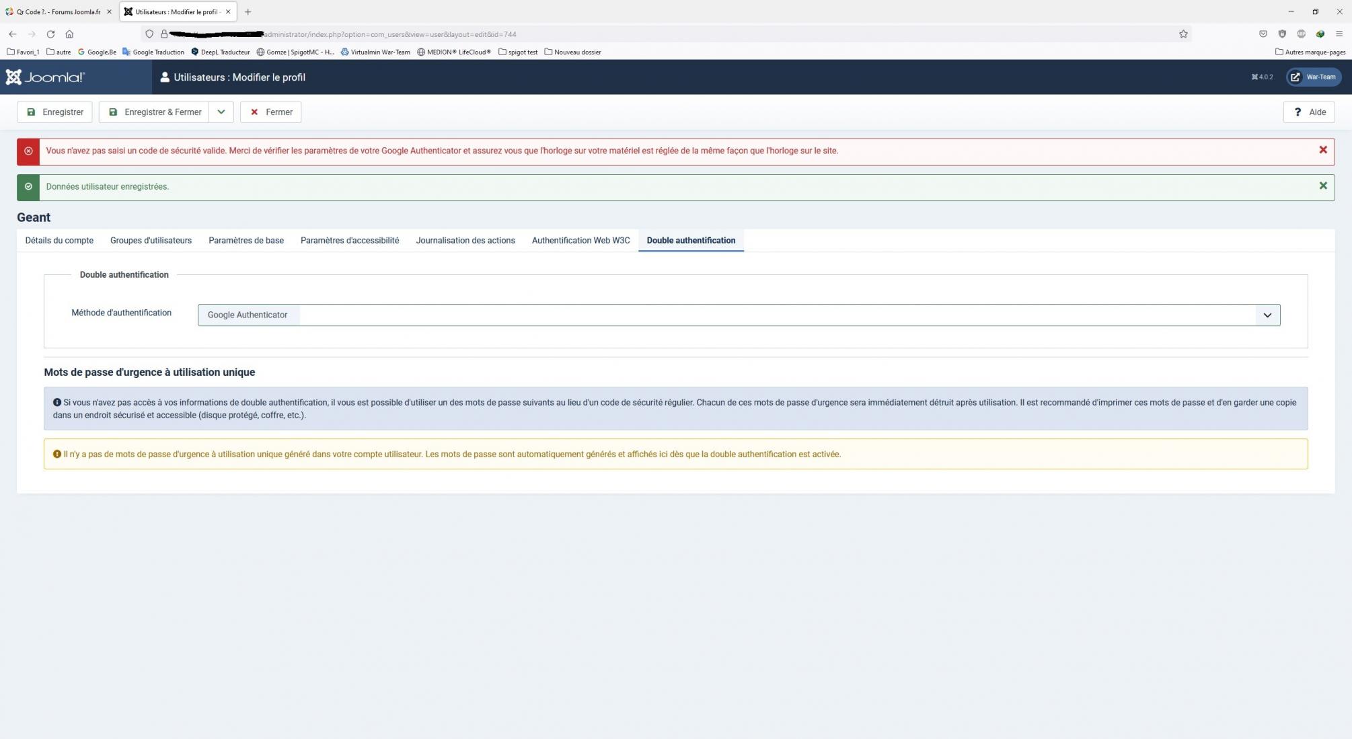This screenshot has height=739, width=1352.
Task: Click the green globe extension icon
Action: click(1320, 34)
